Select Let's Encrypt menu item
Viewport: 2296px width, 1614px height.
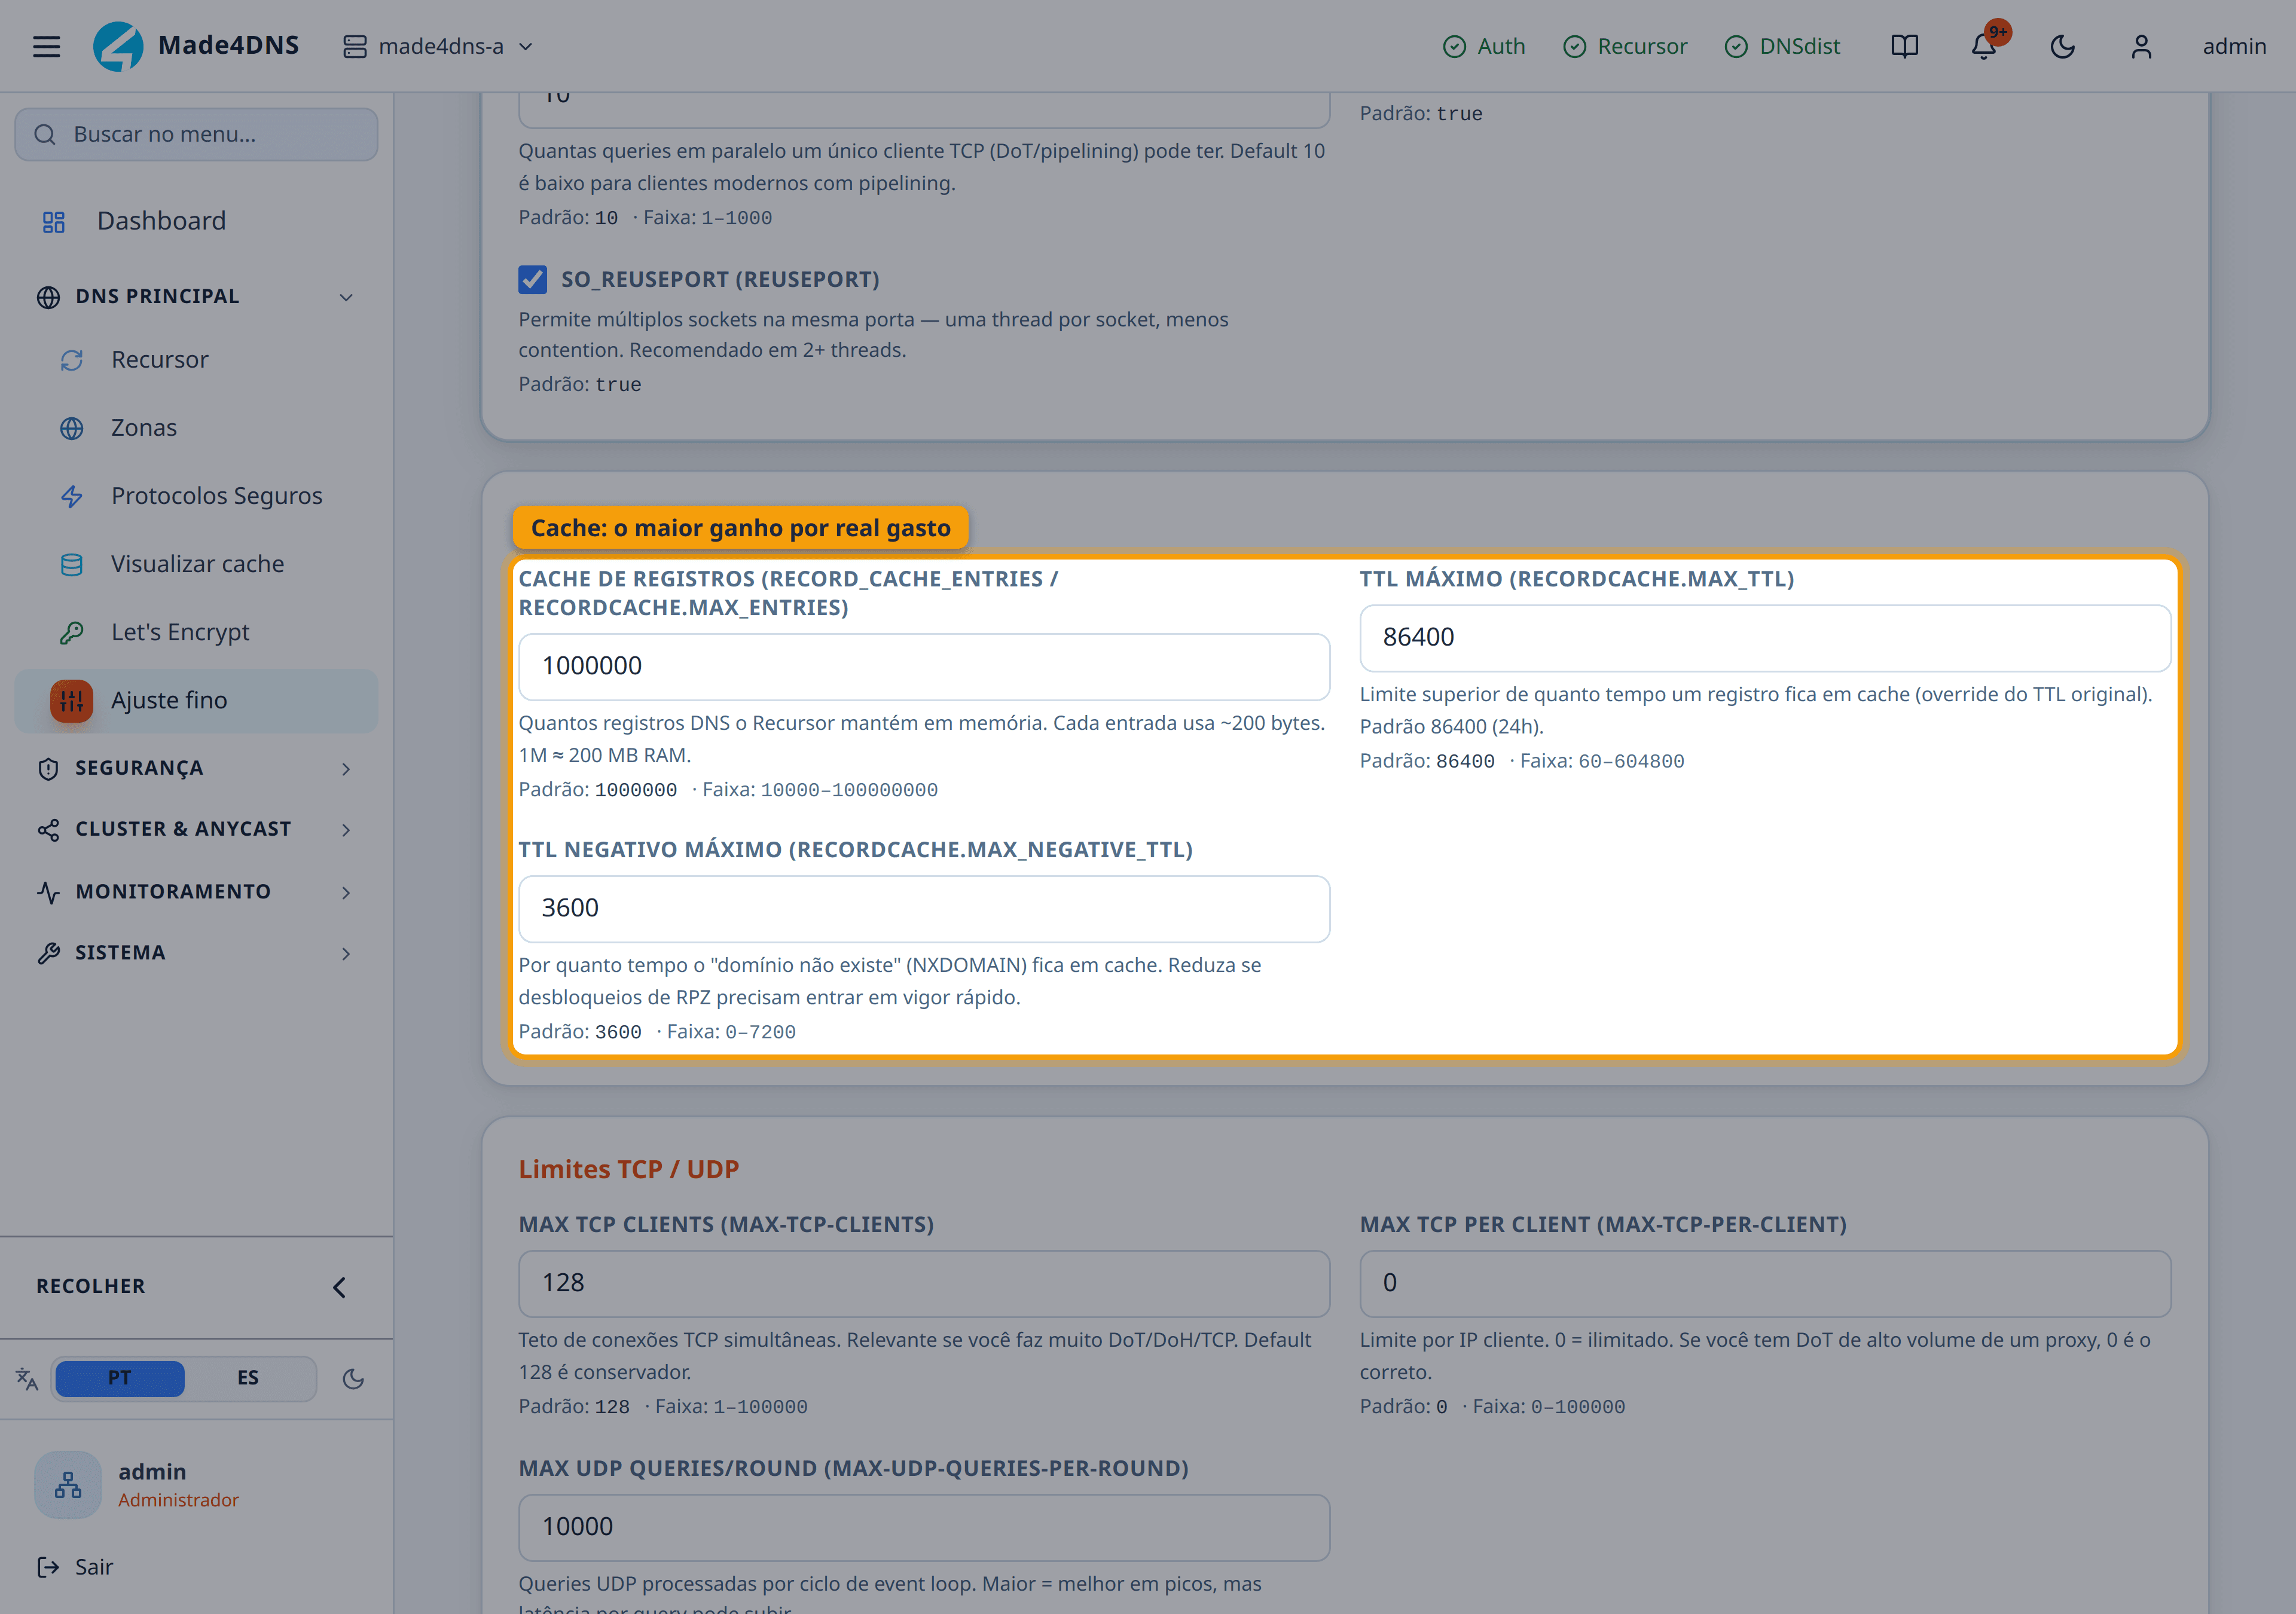point(196,633)
